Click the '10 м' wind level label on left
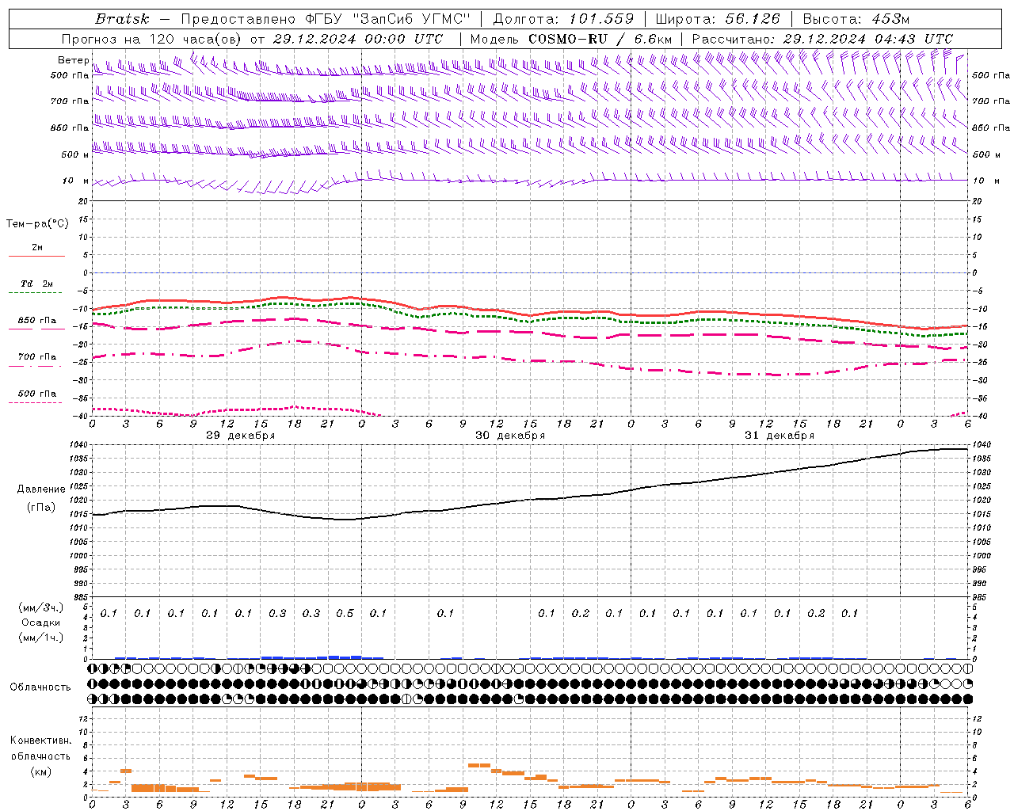Image resolution: width=1014 pixels, height=811 pixels. pyautogui.click(x=75, y=181)
